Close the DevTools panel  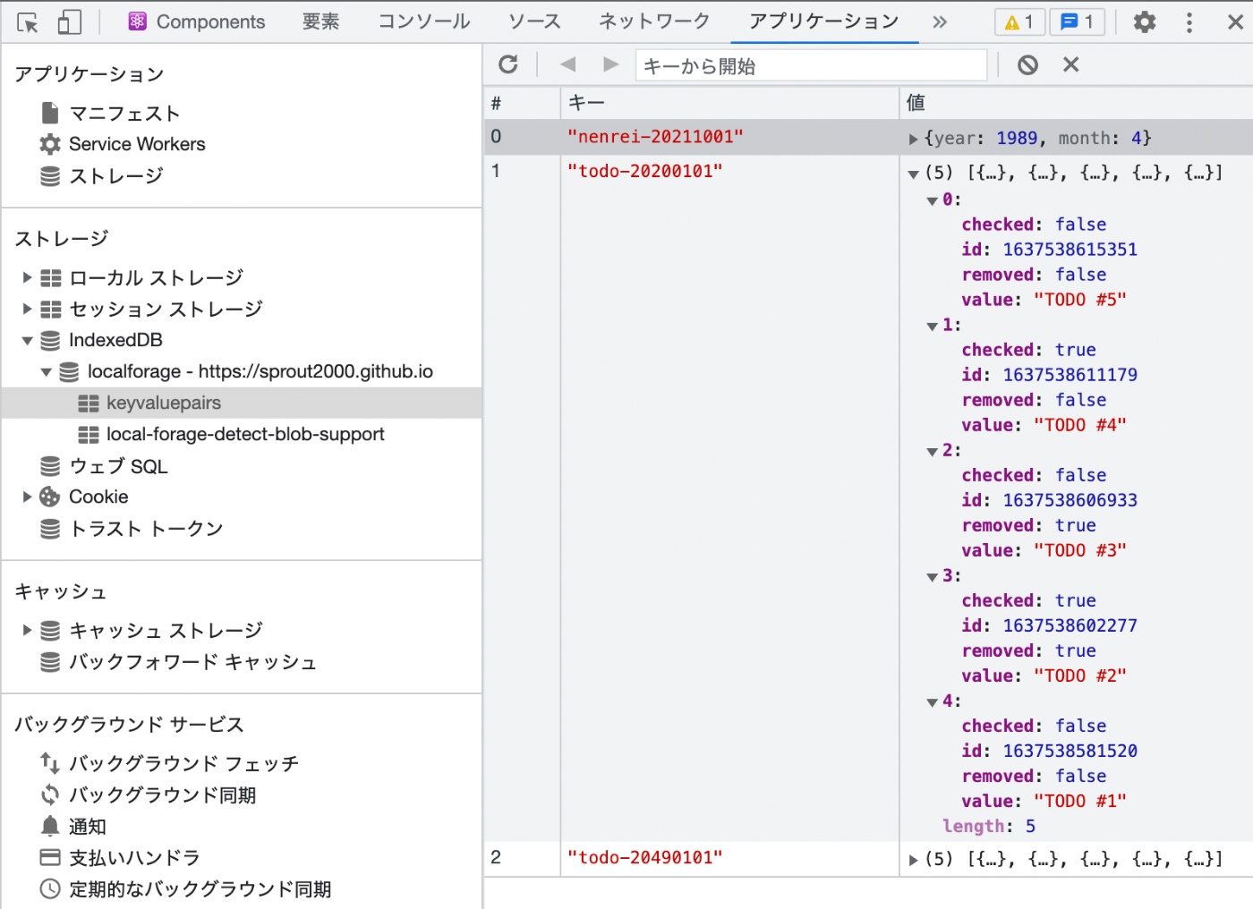pos(1235,22)
